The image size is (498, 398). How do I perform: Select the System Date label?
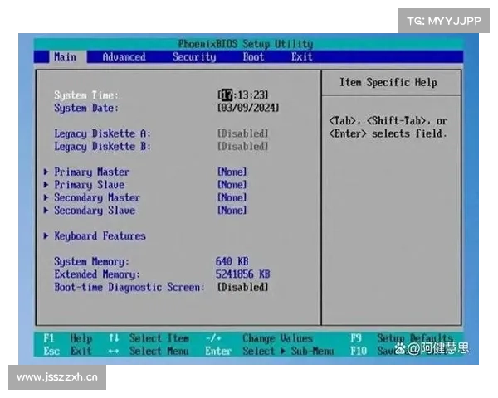[86, 108]
